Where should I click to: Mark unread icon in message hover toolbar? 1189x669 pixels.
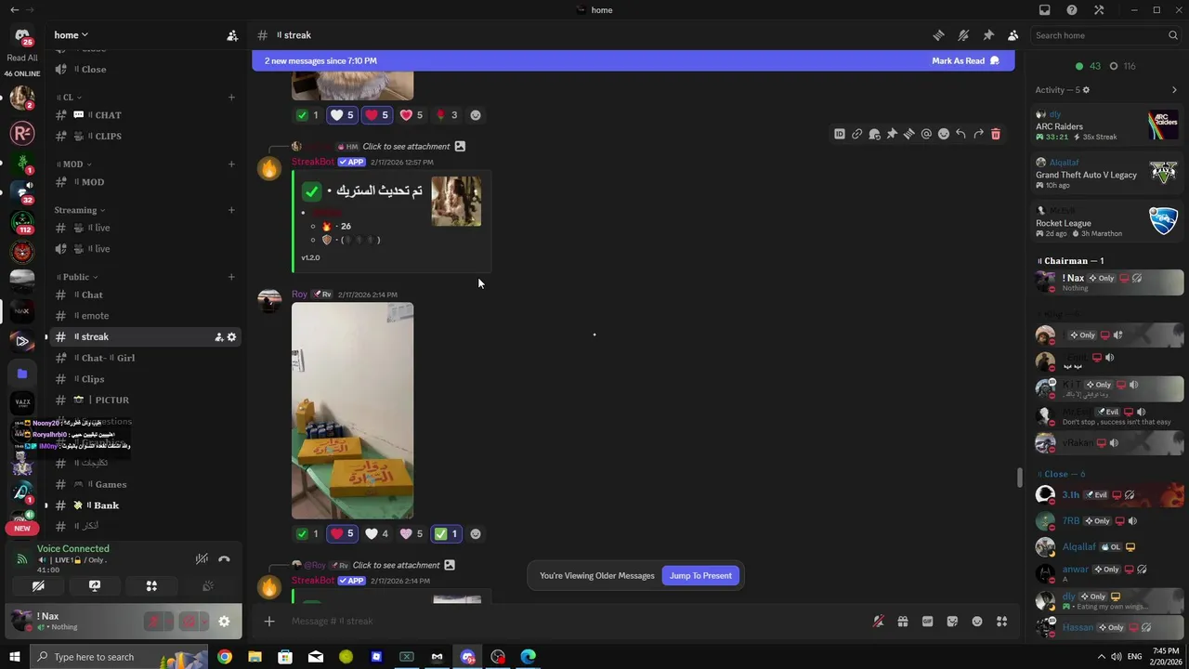tap(874, 134)
